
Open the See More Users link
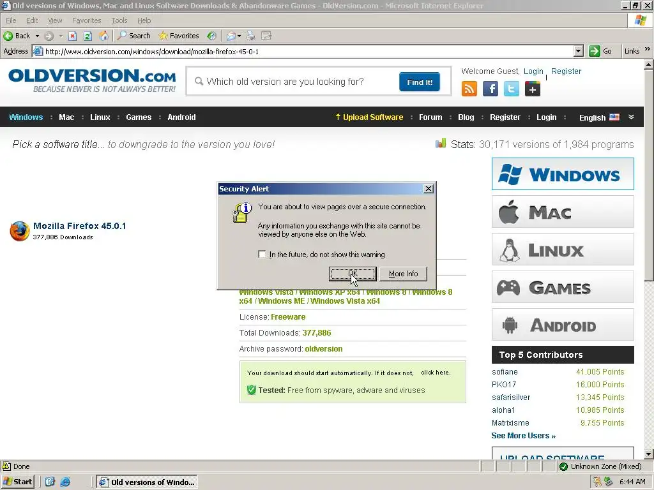point(524,435)
